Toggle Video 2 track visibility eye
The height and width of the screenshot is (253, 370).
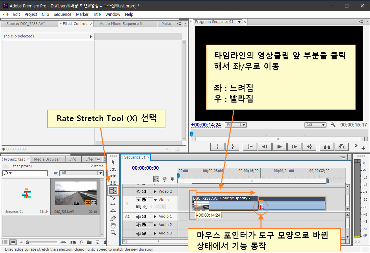pos(138,192)
